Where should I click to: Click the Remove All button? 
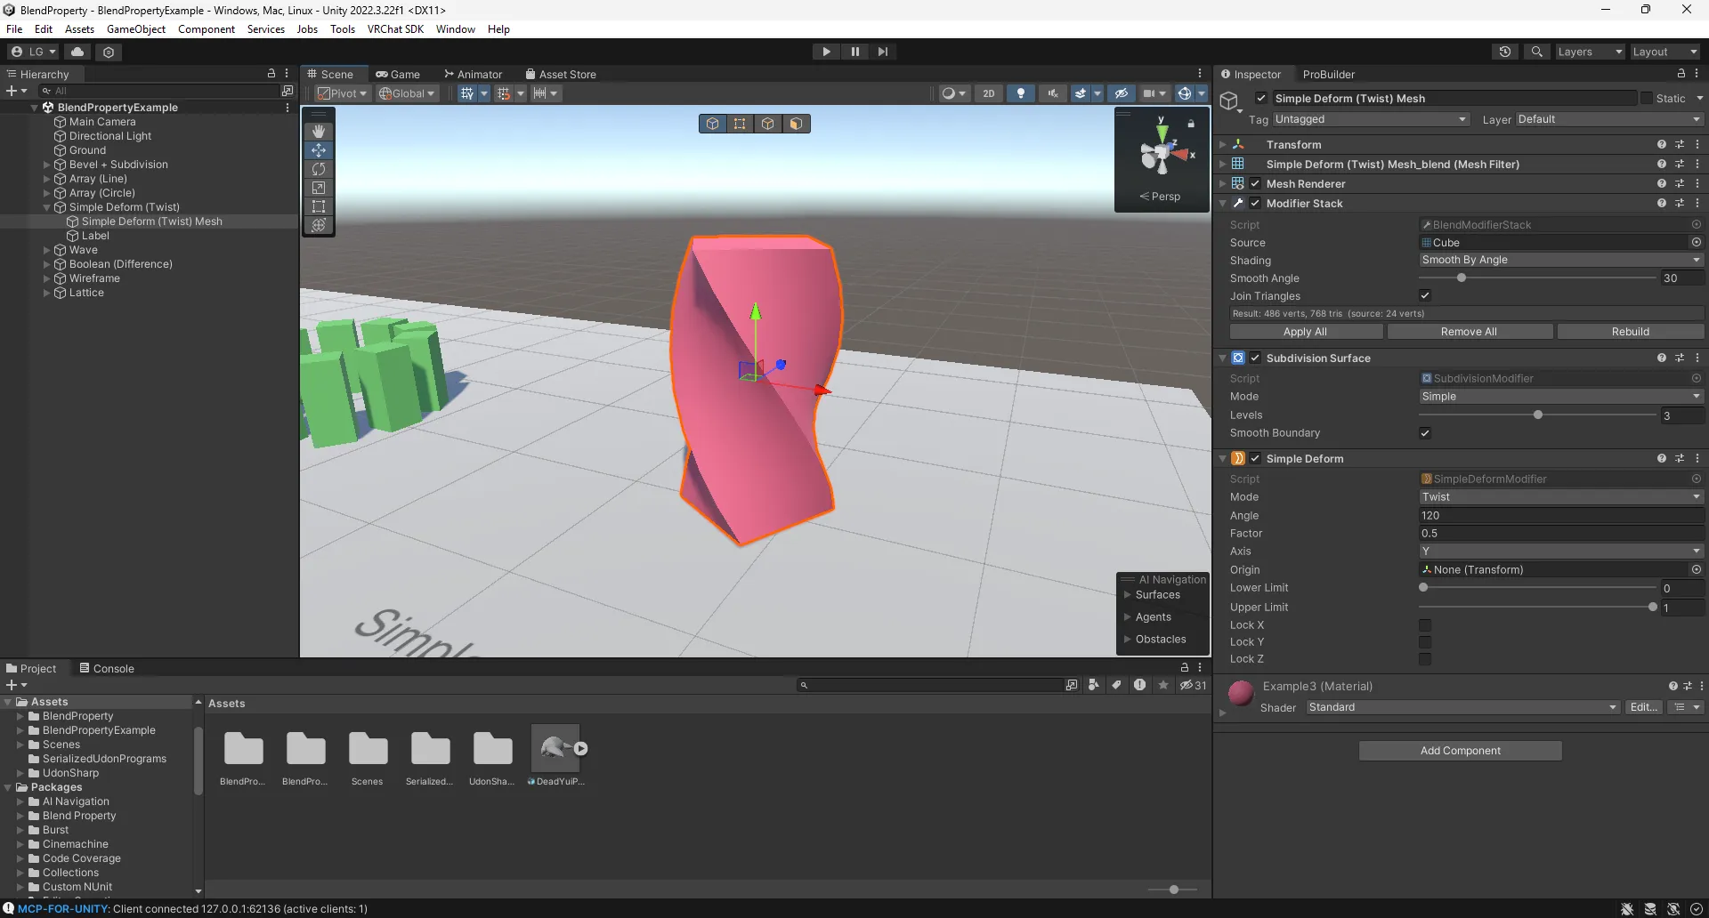click(x=1470, y=332)
